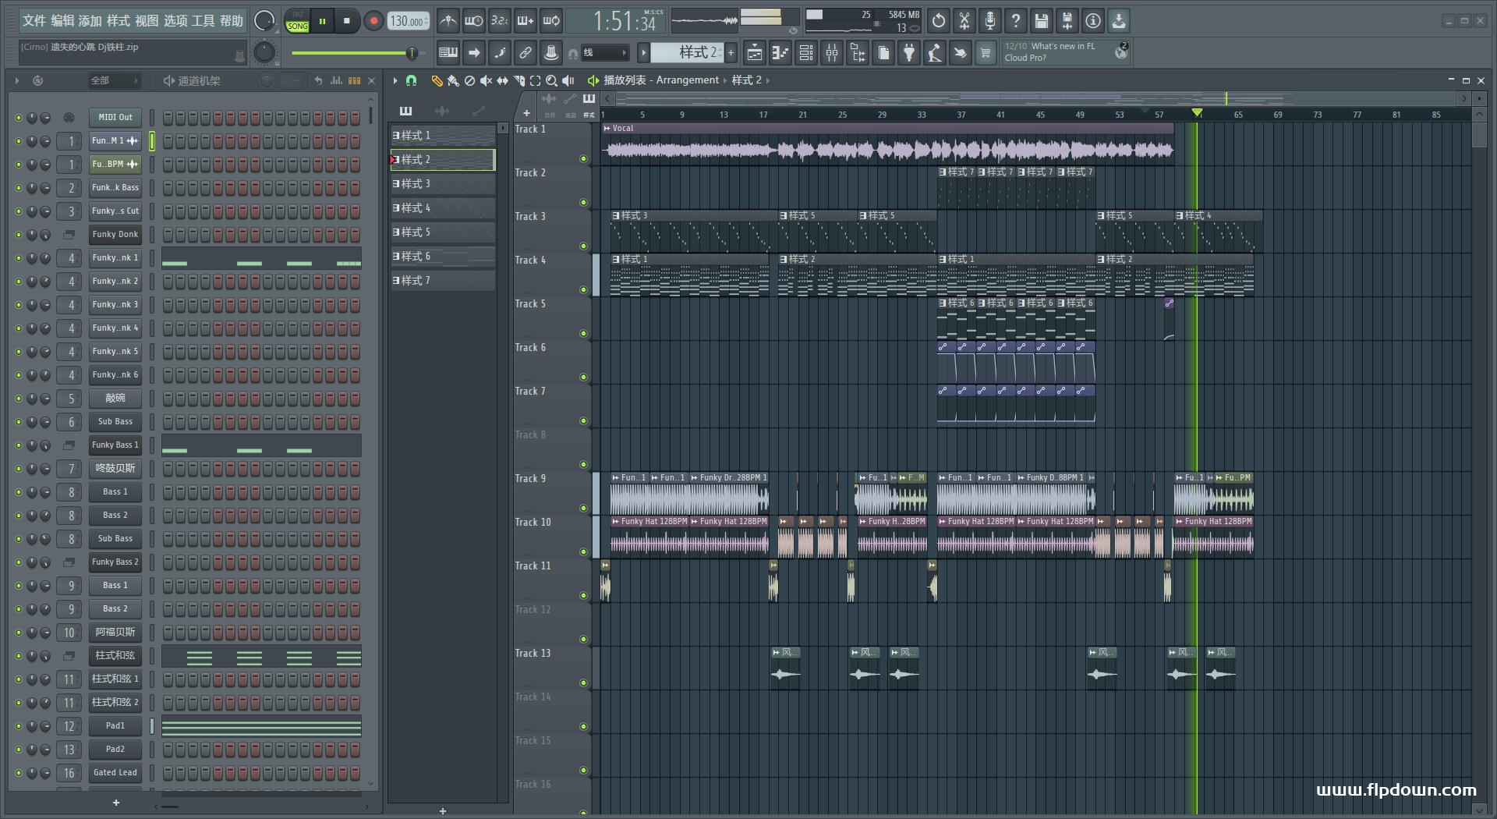Select the playlist zoom magnifier tool
Screen dimensions: 1497x819
tap(551, 80)
